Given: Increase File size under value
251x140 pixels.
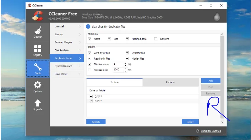Looking at the screenshot, I should point(125,63).
